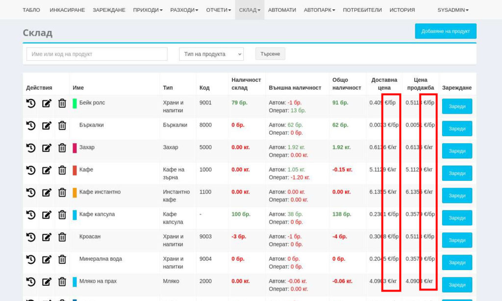Viewport: 502px width, 301px height.
Task: Click the green color swatch of Бейк ролс
Action: point(75,103)
